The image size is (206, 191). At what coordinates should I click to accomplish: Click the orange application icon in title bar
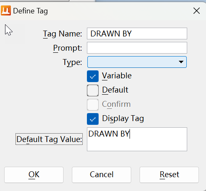tap(6, 10)
